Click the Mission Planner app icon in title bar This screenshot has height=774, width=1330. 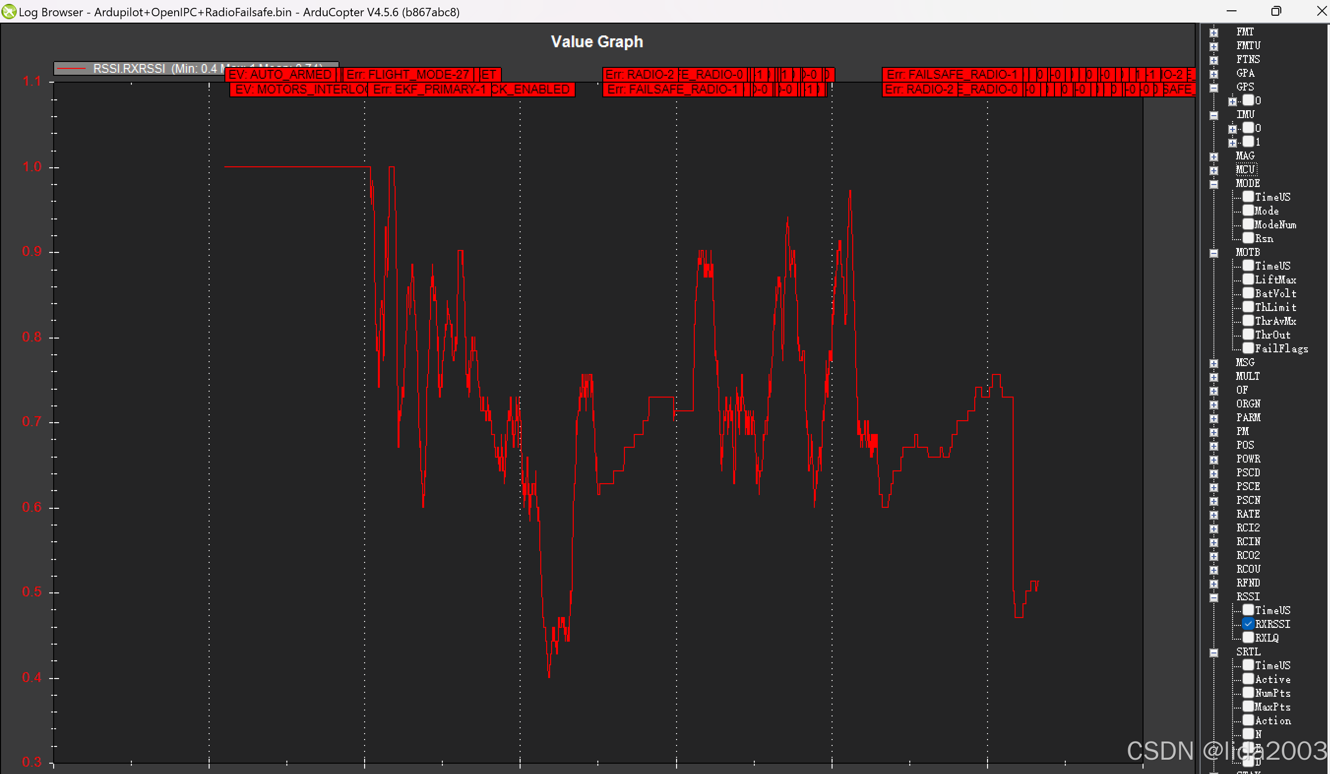point(8,12)
